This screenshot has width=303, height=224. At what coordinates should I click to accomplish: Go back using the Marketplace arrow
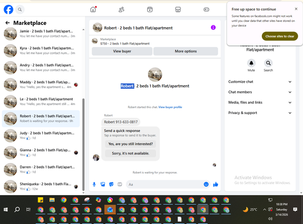(7, 23)
